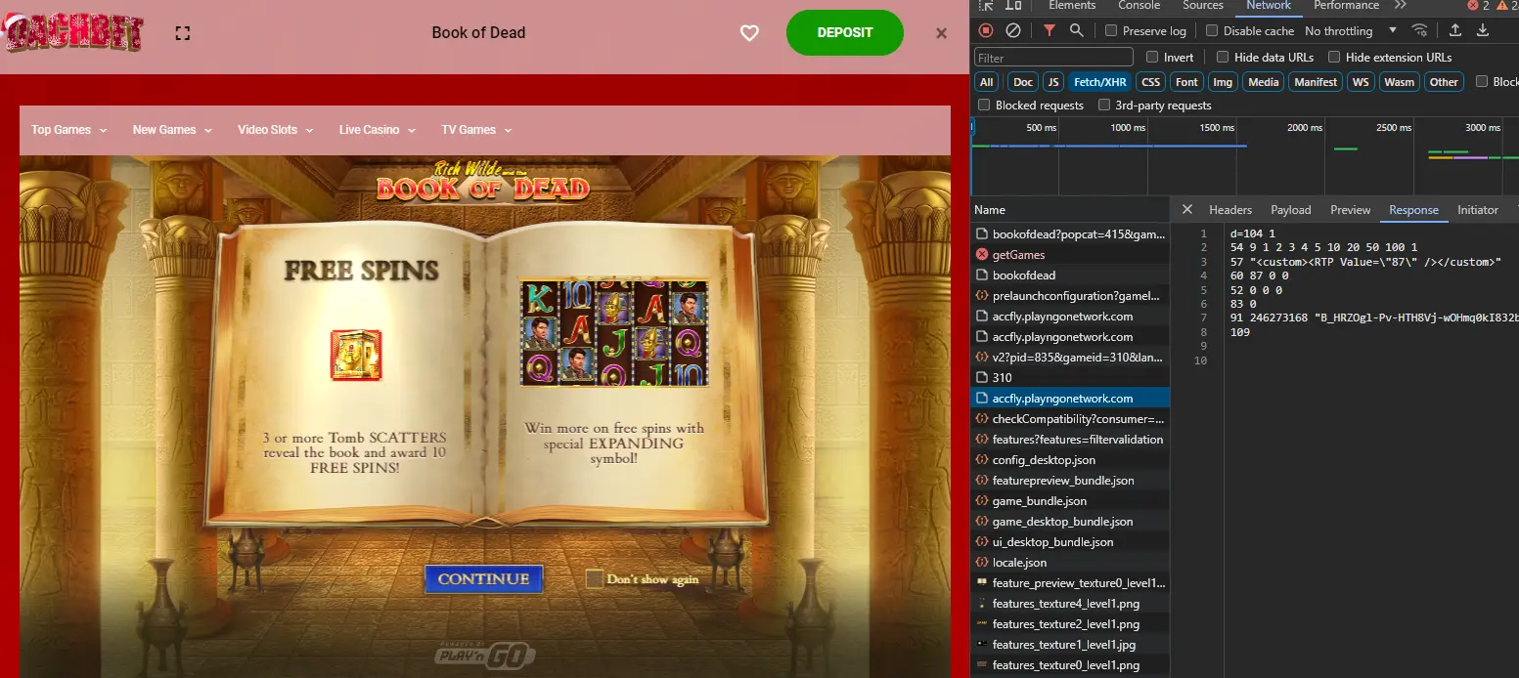The height and width of the screenshot is (678, 1519).
Task: Add Book of Dead to favorites heart
Action: (x=749, y=33)
